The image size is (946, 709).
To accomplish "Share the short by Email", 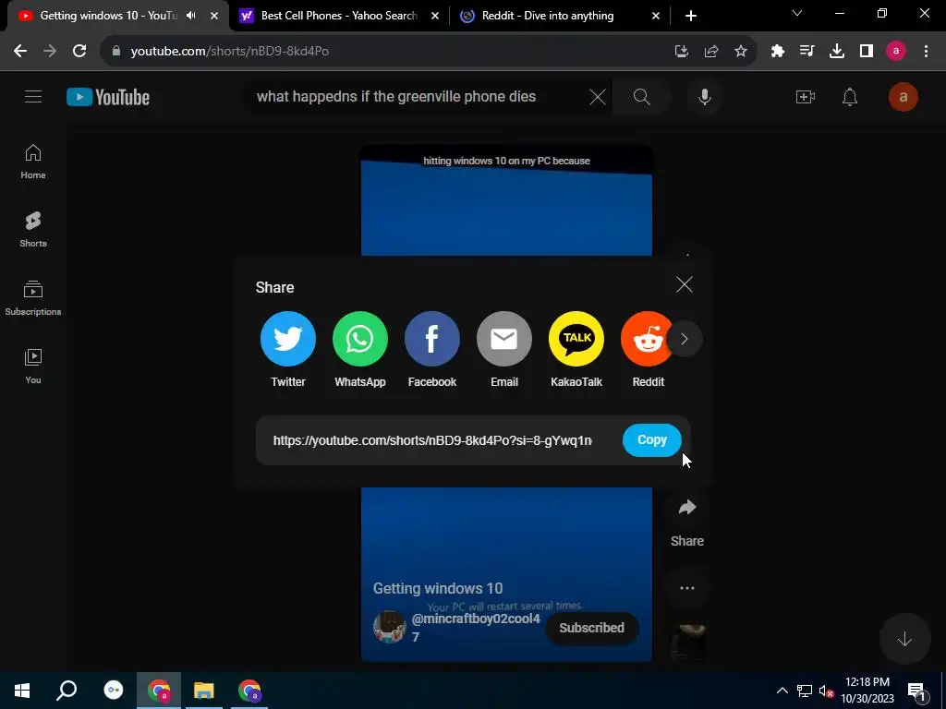I will (x=504, y=339).
